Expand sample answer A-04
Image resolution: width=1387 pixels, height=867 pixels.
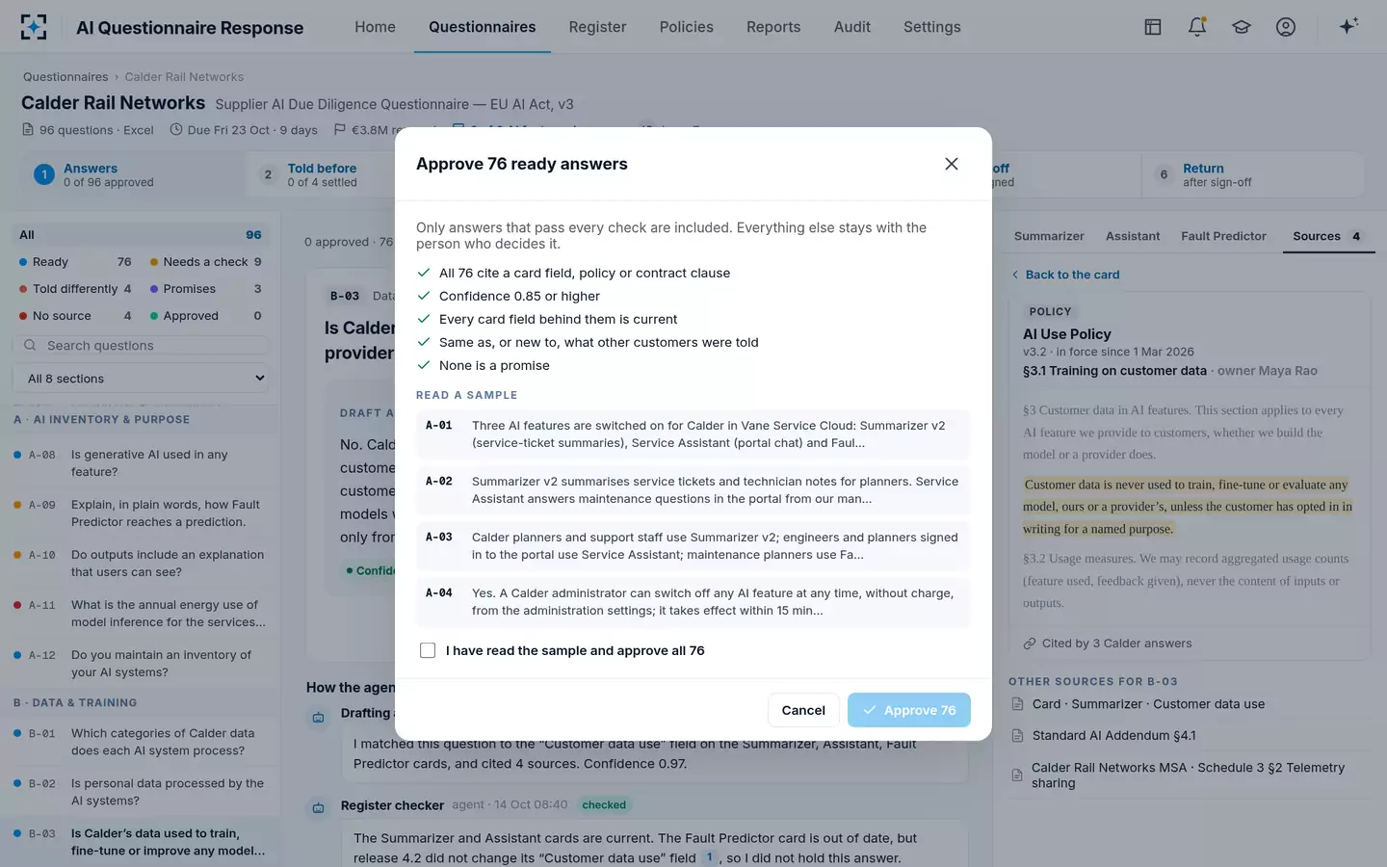pos(693,602)
